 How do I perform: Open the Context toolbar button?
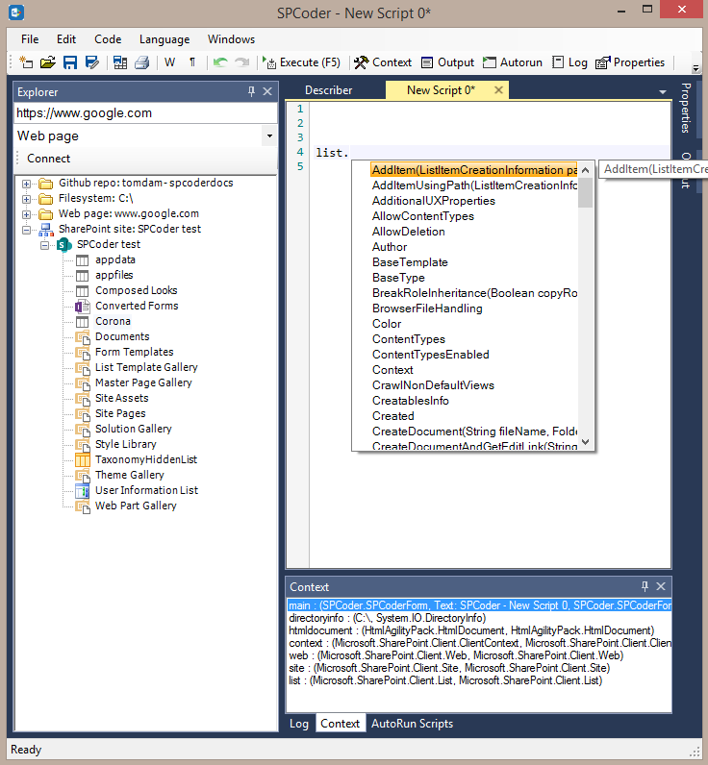pyautogui.click(x=383, y=62)
